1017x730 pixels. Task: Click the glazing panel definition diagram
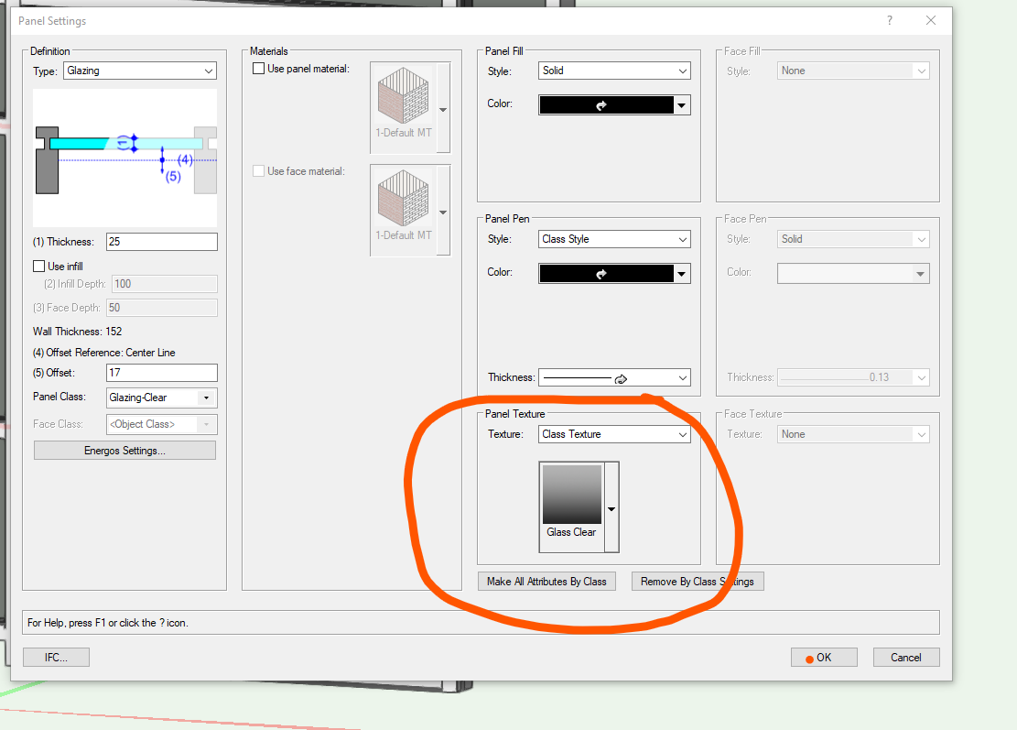(124, 157)
